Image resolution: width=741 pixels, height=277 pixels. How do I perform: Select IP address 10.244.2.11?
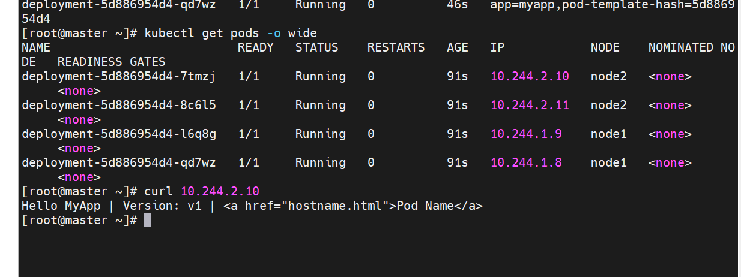coord(530,105)
